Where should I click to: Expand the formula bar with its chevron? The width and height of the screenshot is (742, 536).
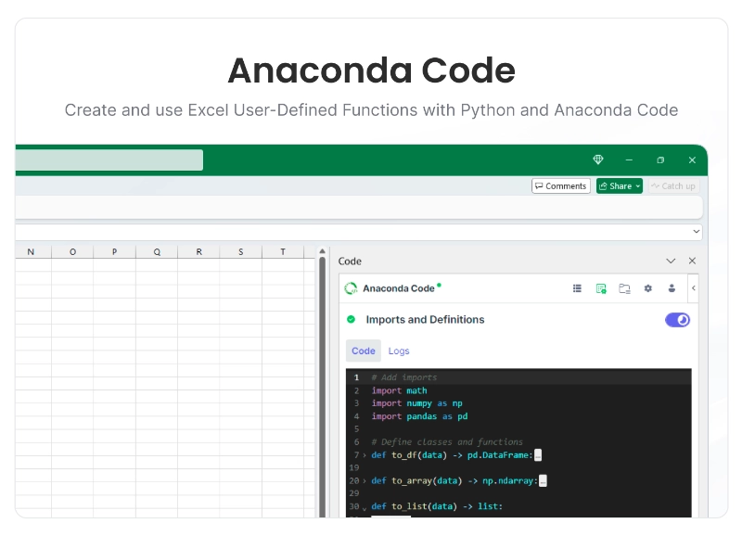[696, 231]
